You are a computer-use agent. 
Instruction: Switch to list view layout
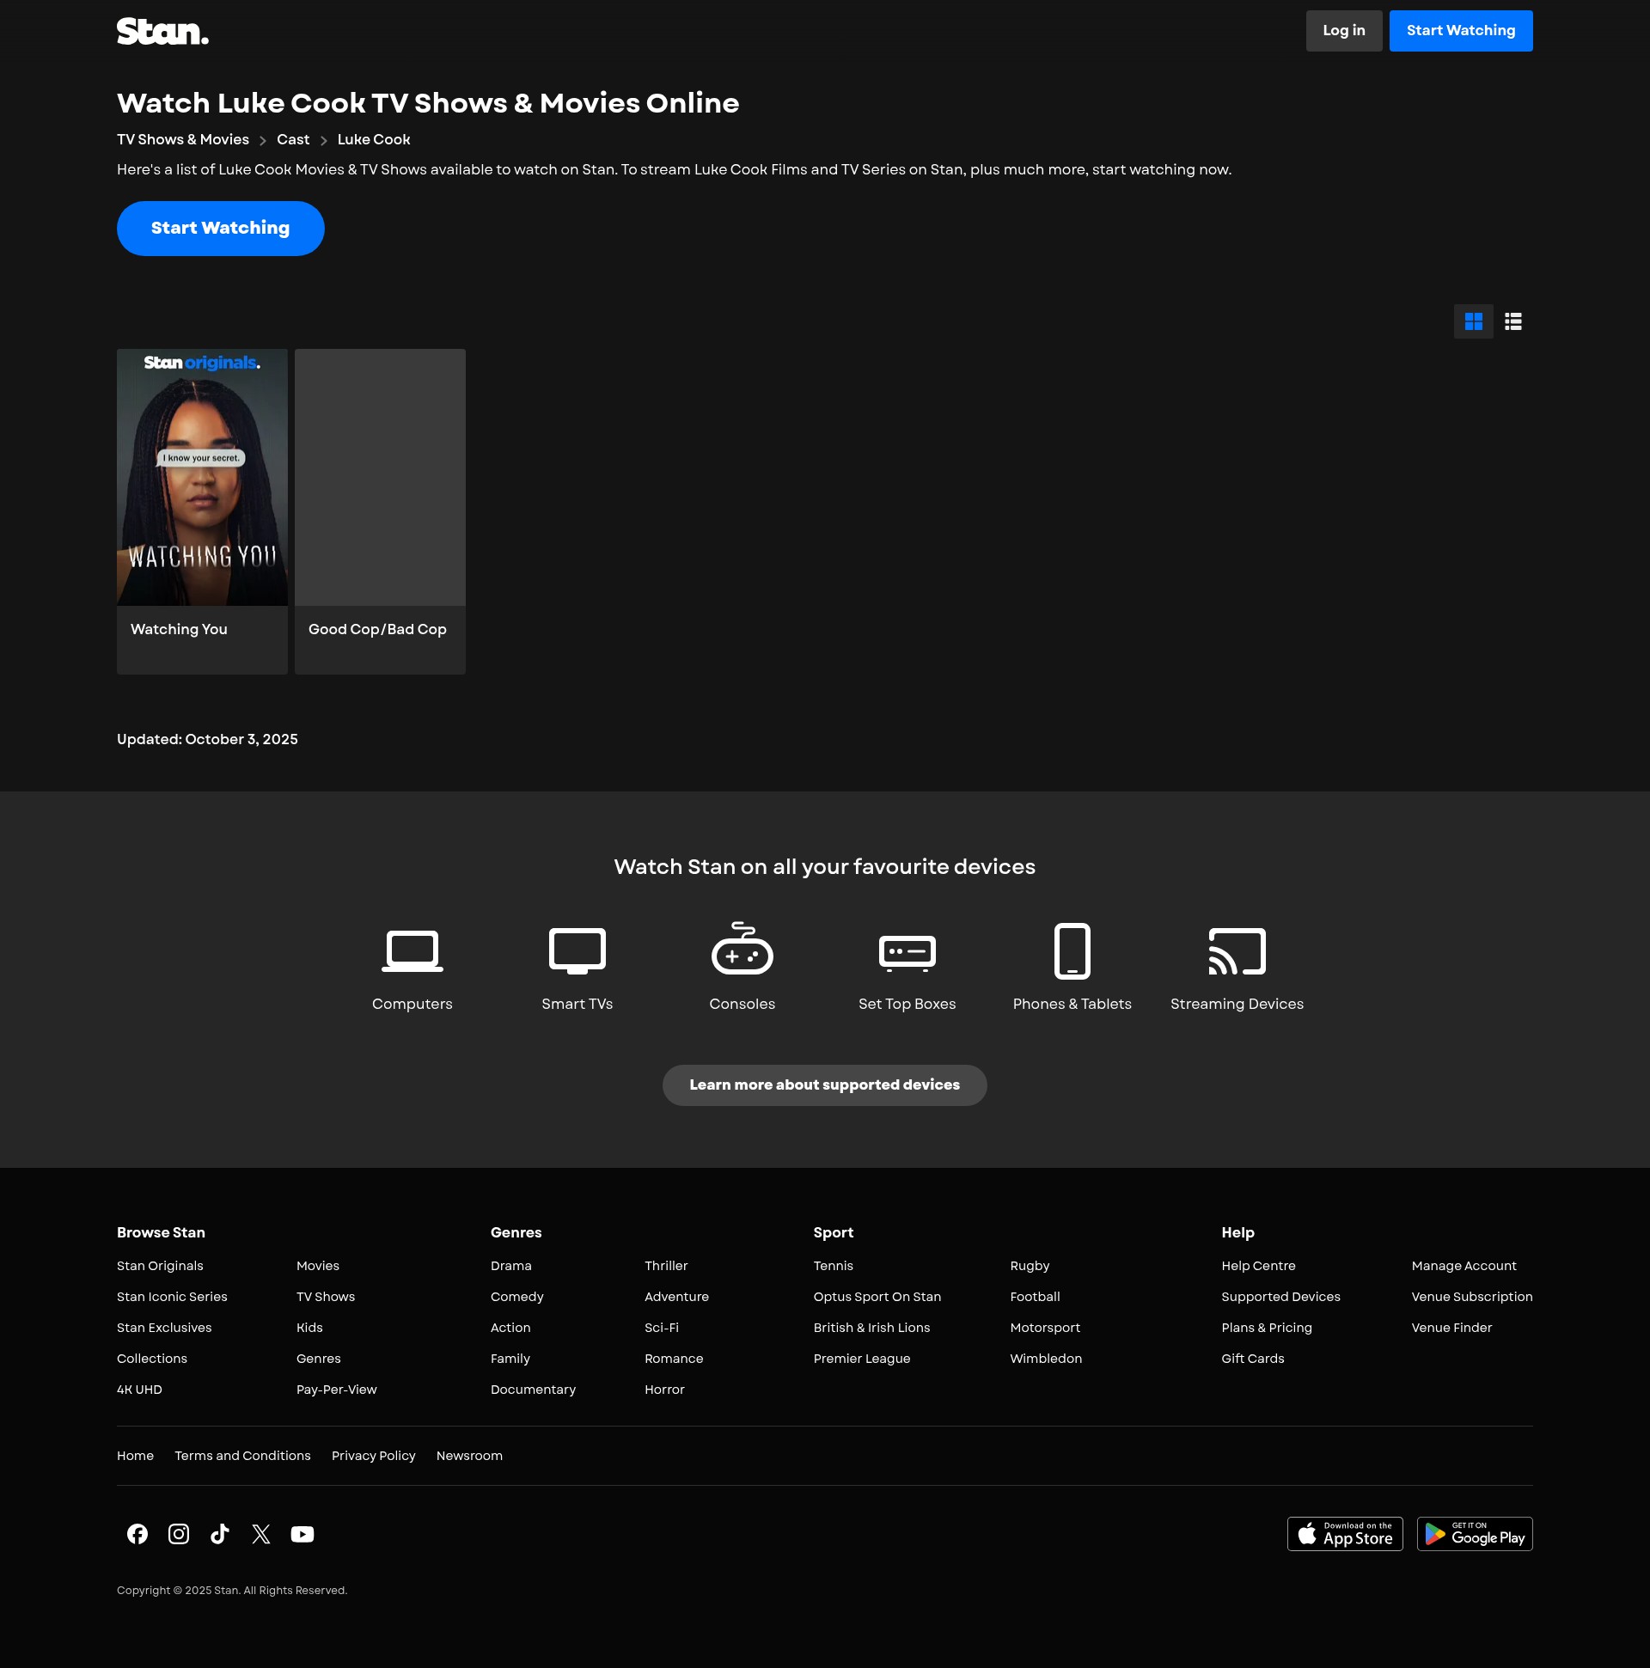coord(1512,321)
